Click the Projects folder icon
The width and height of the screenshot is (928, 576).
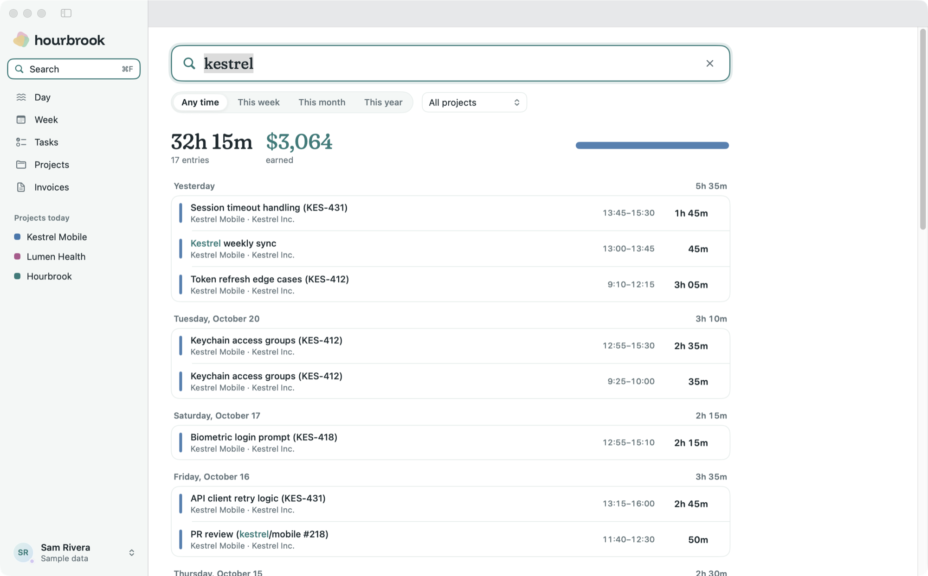point(21,165)
